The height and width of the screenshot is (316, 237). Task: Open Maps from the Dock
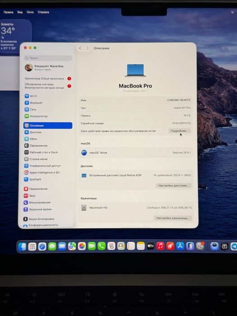click(x=72, y=246)
